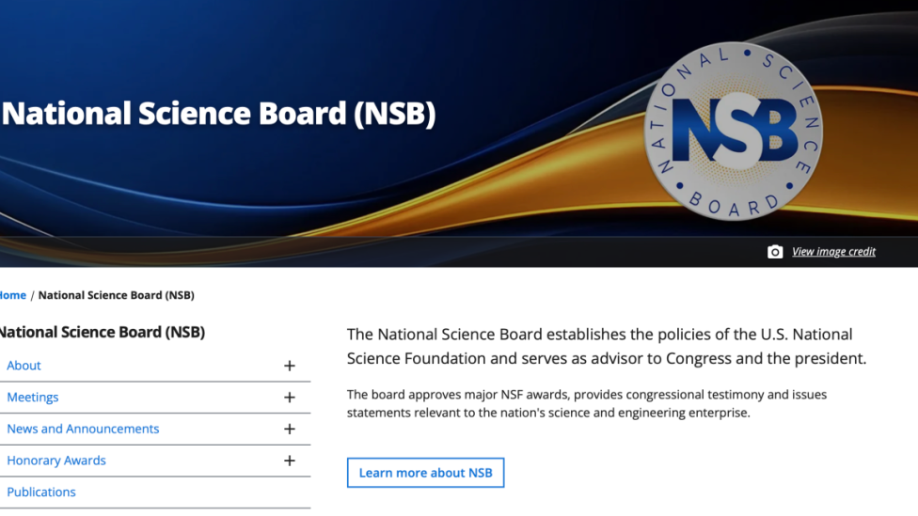Expand the Meetings plus icon
This screenshot has width=918, height=516.
(x=289, y=398)
